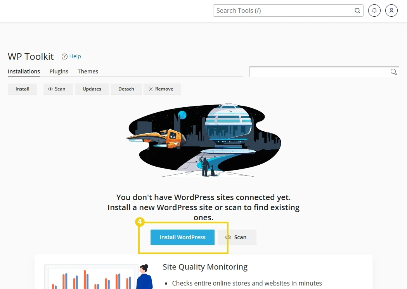Switch to the Installations tab
407x289 pixels.
point(24,71)
